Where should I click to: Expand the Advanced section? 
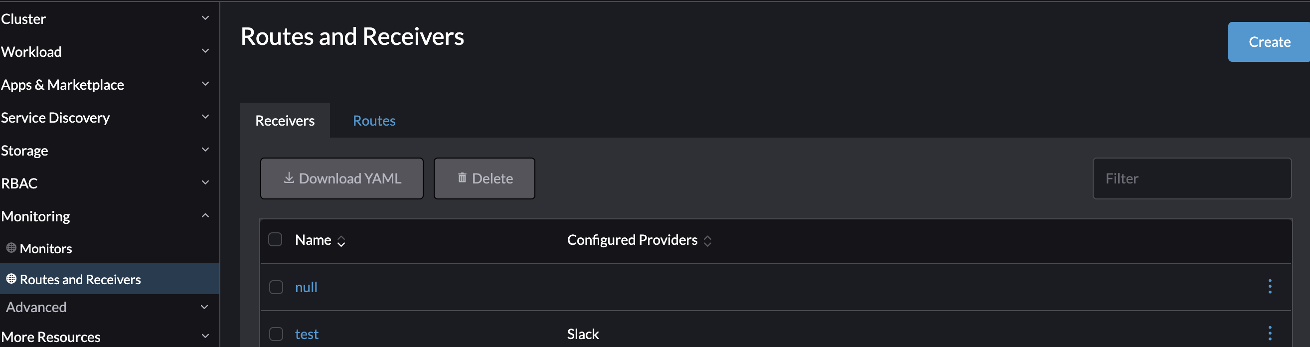coord(205,306)
